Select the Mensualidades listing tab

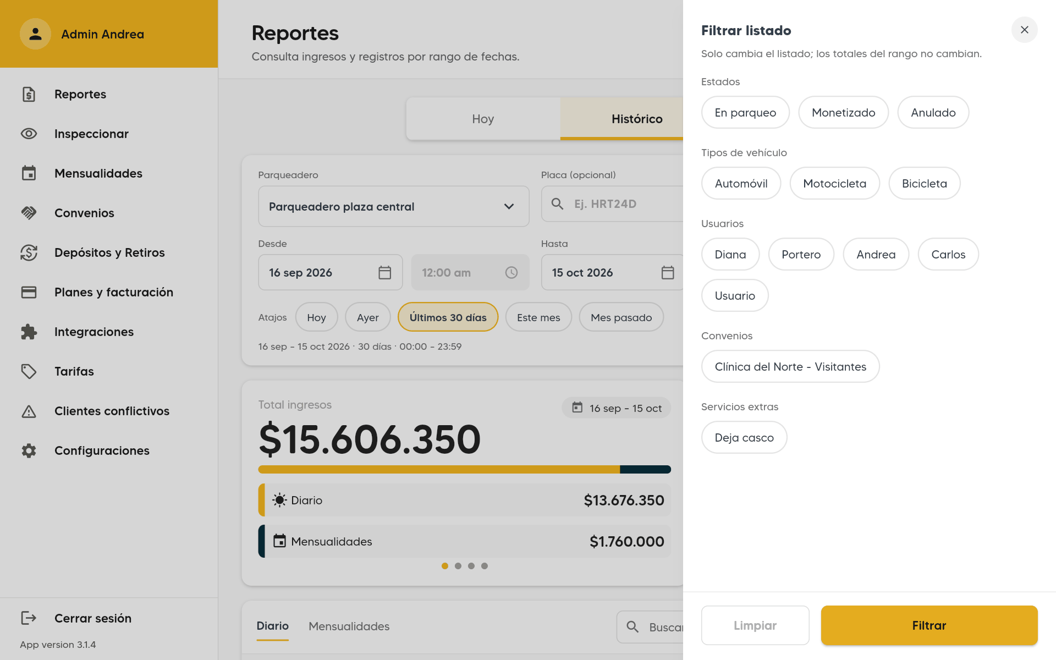click(349, 626)
